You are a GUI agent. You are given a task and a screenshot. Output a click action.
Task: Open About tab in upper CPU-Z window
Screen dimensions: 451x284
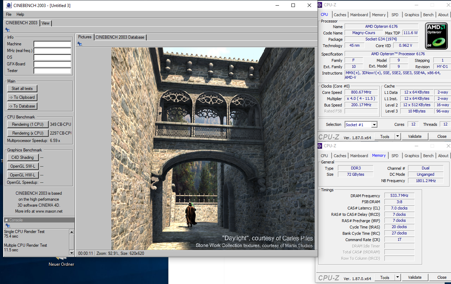click(x=443, y=15)
